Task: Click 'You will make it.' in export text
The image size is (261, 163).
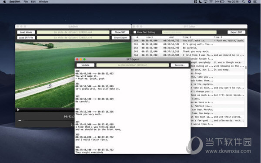Action: (x=87, y=76)
